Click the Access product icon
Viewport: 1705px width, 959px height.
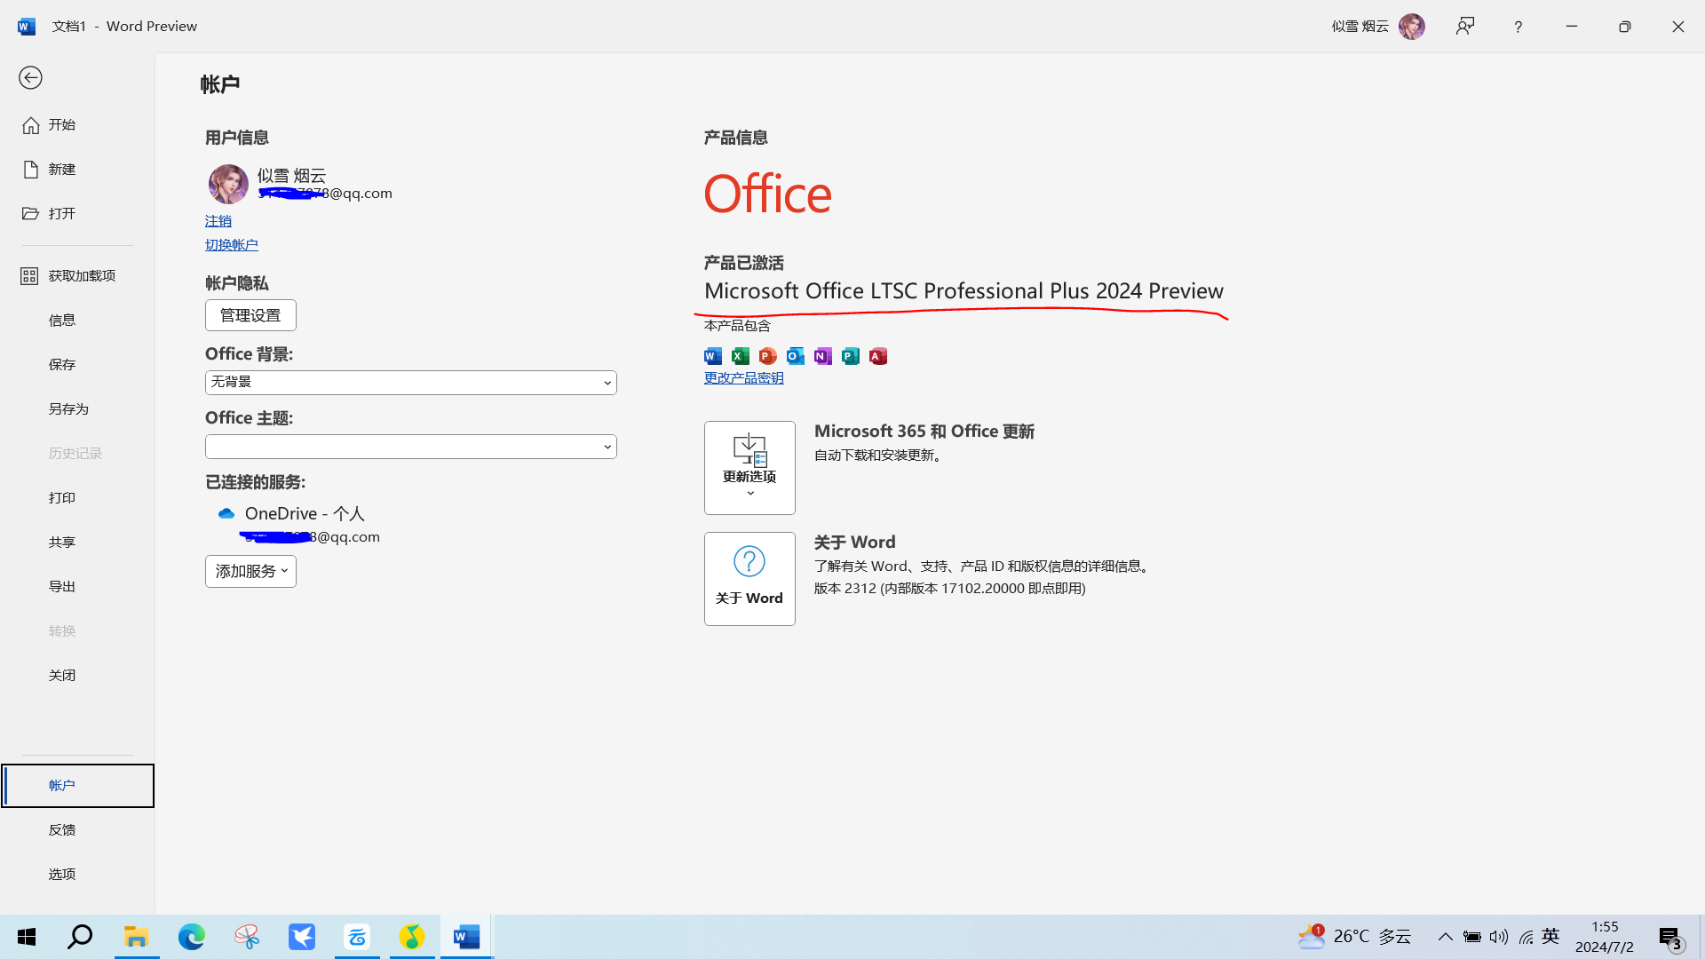[878, 356]
